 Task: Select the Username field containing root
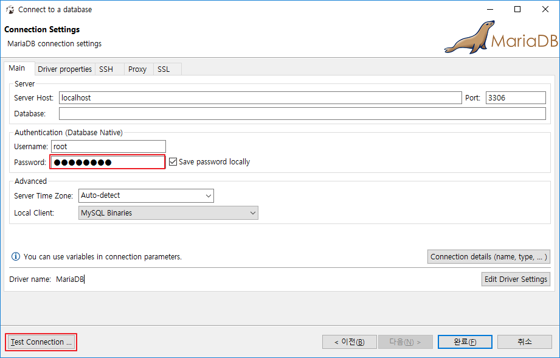coord(109,146)
